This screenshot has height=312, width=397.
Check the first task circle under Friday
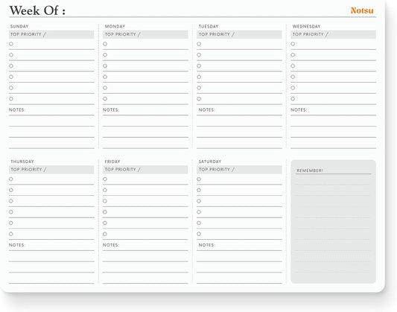[105, 179]
